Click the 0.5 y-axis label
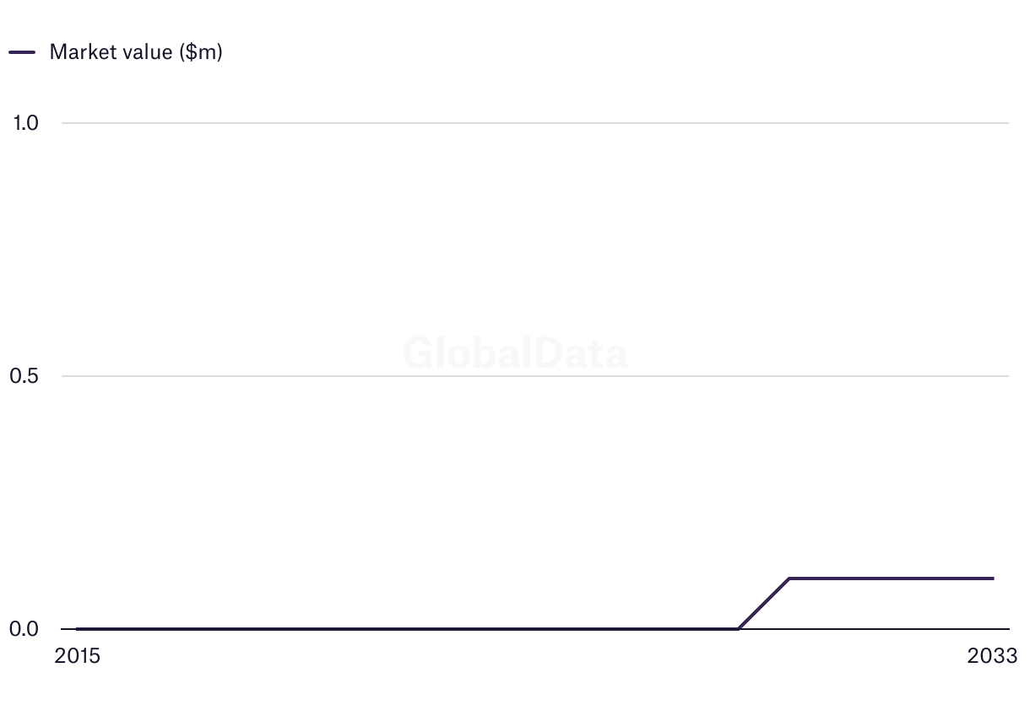 (24, 376)
